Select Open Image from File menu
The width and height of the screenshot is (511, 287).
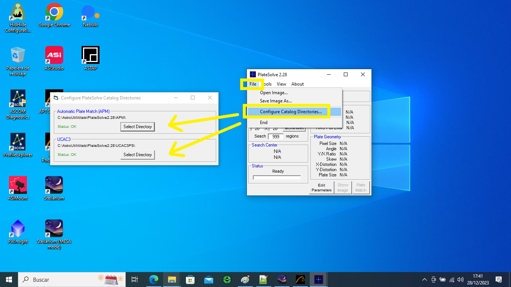tap(273, 93)
